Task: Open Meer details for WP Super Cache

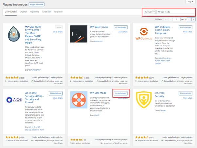Action: [x=123, y=32]
